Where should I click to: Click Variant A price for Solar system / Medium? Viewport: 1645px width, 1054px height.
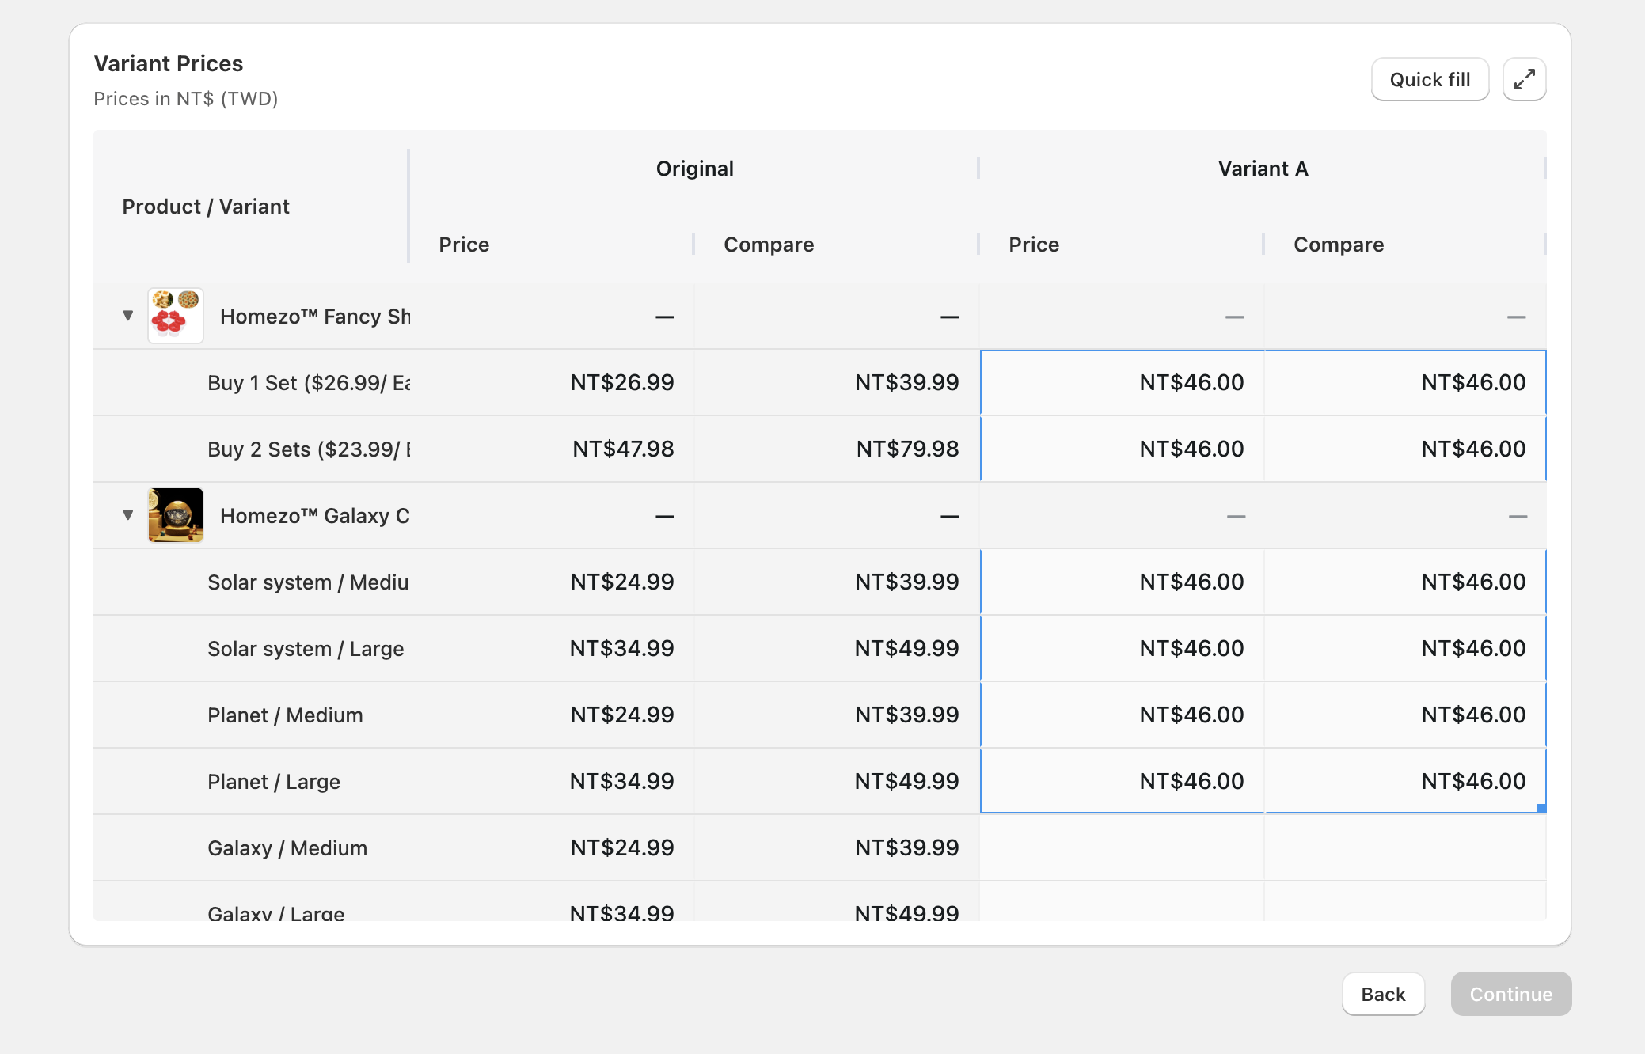point(1122,582)
